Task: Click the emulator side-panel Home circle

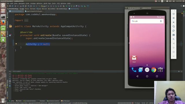Action: tap(173, 48)
